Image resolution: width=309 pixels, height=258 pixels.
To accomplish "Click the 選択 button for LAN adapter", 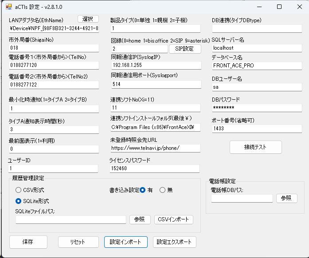I will 88,19.
